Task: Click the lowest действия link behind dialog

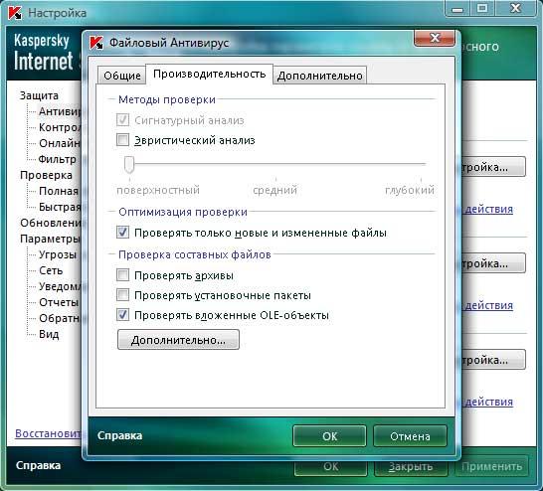Action: pos(488,402)
